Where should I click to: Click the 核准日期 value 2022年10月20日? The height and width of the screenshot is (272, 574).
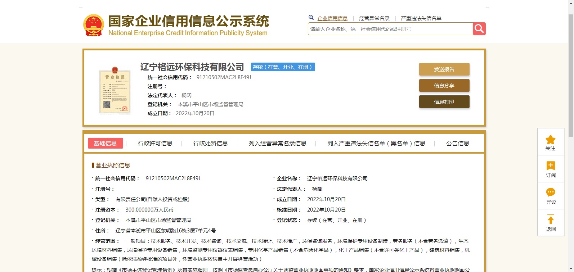[x=326, y=210]
